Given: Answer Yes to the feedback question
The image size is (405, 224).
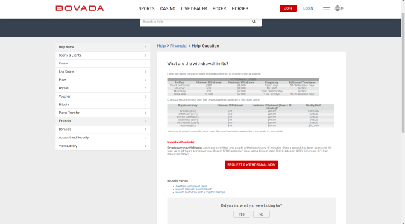Looking at the screenshot, I should pyautogui.click(x=242, y=214).
